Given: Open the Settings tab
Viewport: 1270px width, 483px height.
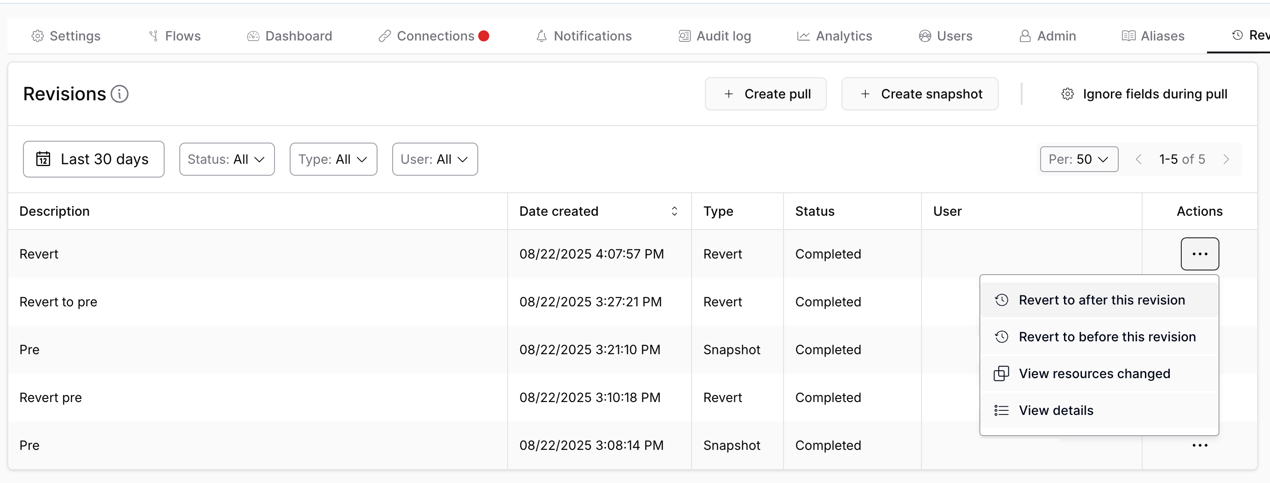Looking at the screenshot, I should [66, 36].
